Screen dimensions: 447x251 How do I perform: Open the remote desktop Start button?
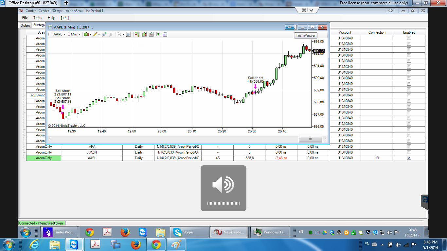[26, 232]
